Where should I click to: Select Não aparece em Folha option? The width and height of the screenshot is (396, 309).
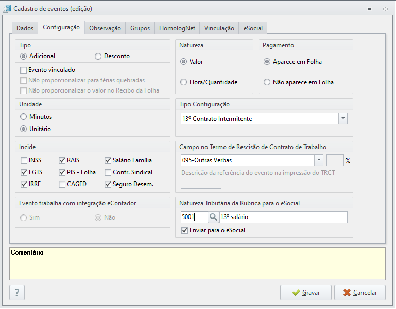coord(267,82)
